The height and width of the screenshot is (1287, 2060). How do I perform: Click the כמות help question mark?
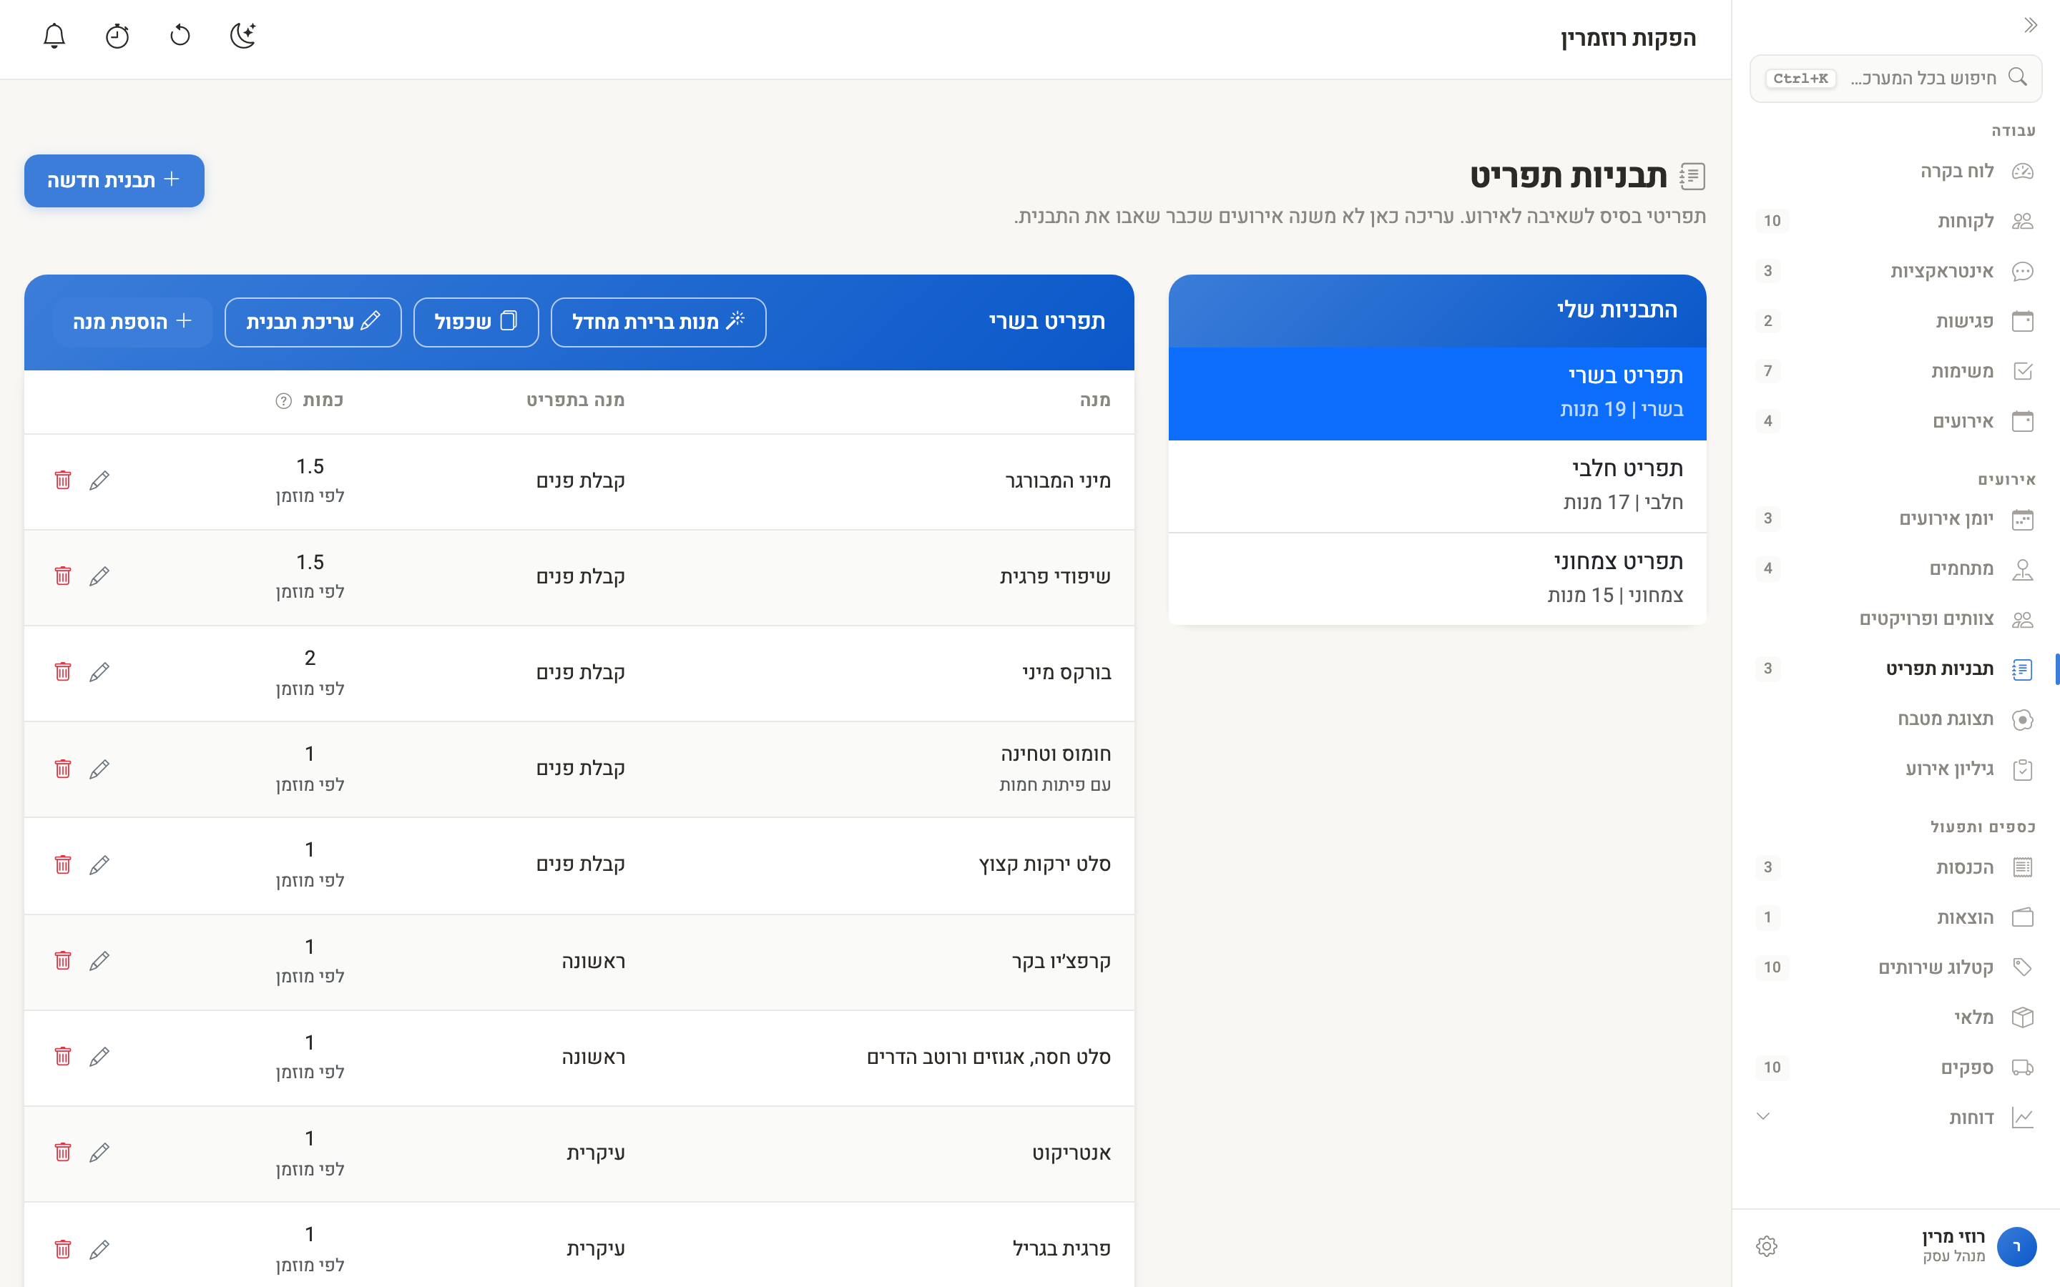283,401
